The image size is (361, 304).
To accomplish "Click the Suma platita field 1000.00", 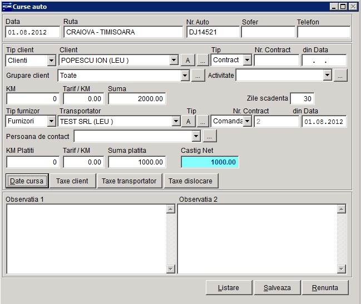I will (x=137, y=162).
